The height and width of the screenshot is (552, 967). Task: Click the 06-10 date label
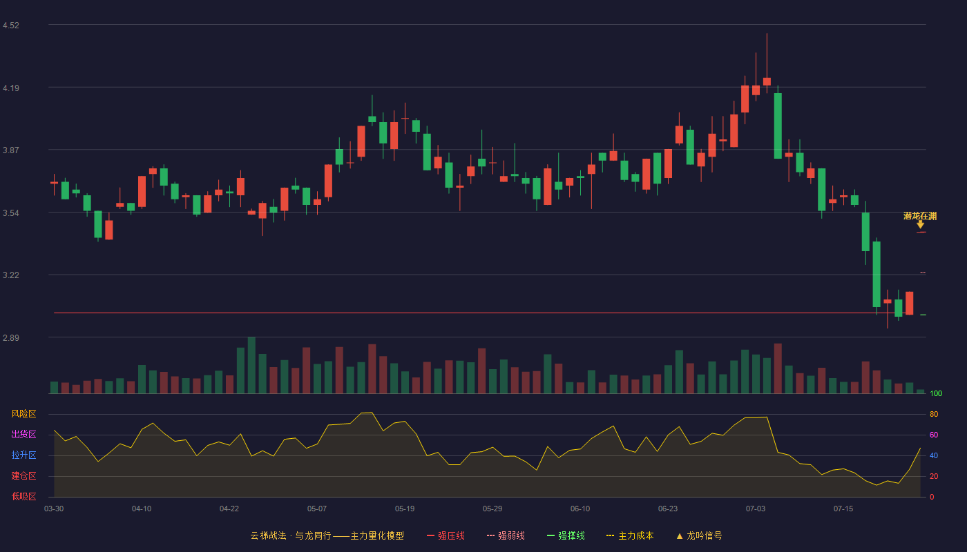(580, 509)
